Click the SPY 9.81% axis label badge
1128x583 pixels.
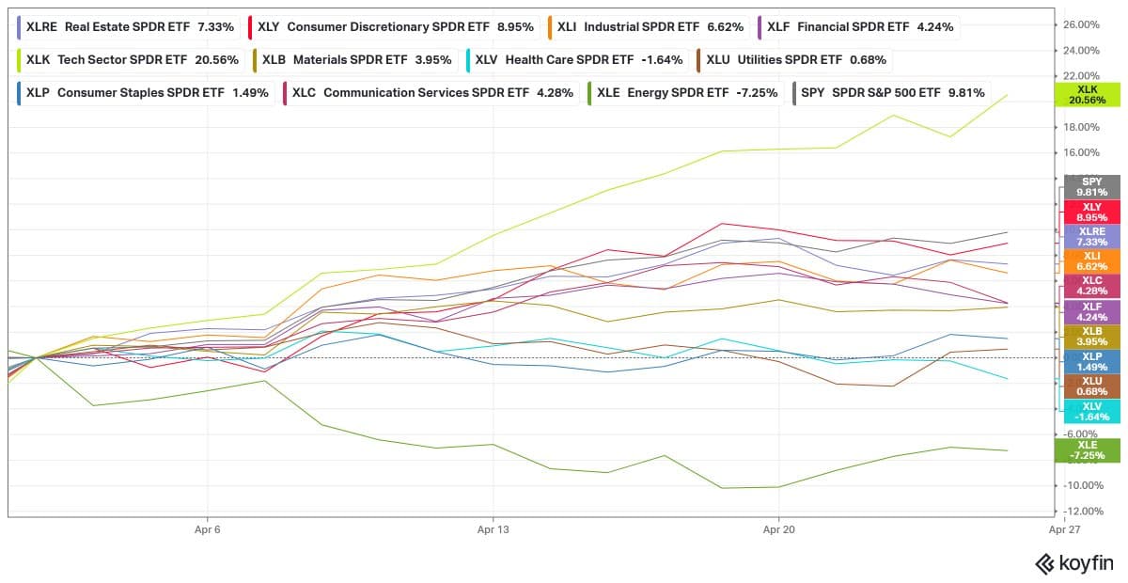coord(1091,186)
